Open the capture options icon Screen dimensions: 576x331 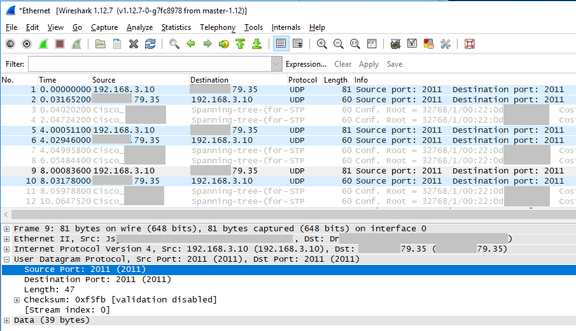point(27,44)
